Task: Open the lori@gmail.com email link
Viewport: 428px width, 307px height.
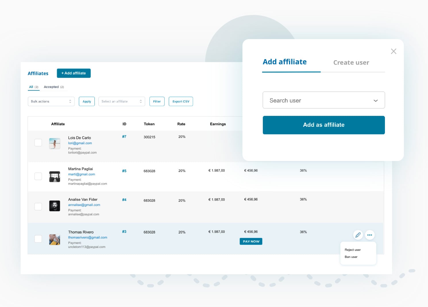Action: [80, 143]
